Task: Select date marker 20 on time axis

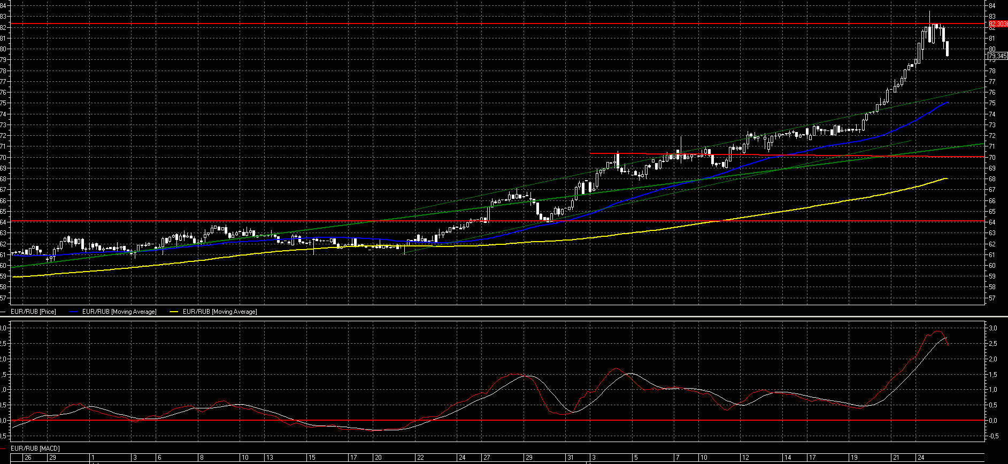Action: pos(378,458)
